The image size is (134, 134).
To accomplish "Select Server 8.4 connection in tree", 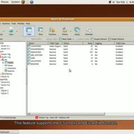I will (x=5, y=82).
